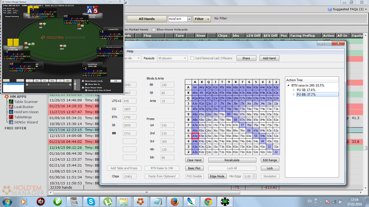Open the feather quill taskbar icon
Viewport: 369px width, 207px height.
pos(192,201)
